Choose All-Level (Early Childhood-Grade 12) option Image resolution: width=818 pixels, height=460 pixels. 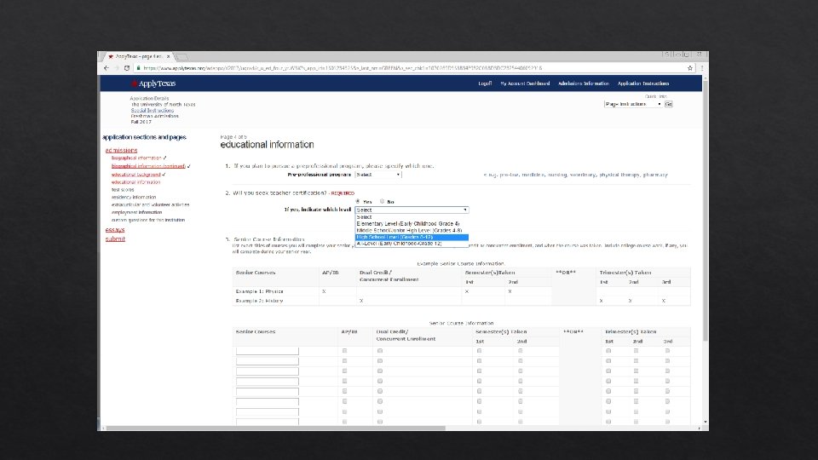412,244
